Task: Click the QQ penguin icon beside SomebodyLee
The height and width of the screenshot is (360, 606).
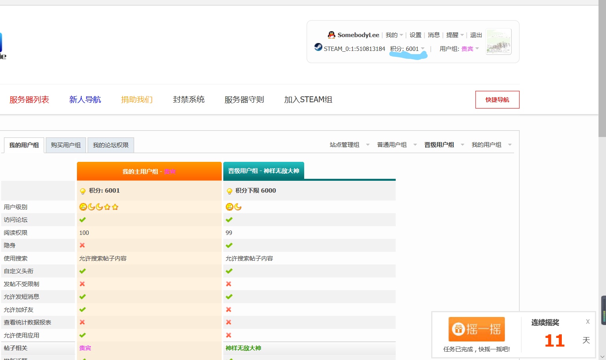Action: click(331, 35)
